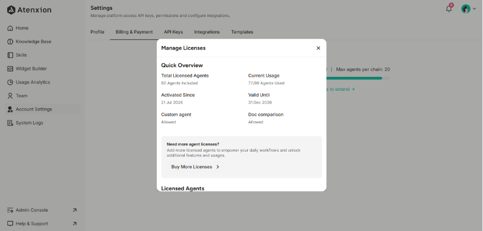The width and height of the screenshot is (483, 231).
Task: Click the Knowledge Base icon
Action: coord(10,42)
